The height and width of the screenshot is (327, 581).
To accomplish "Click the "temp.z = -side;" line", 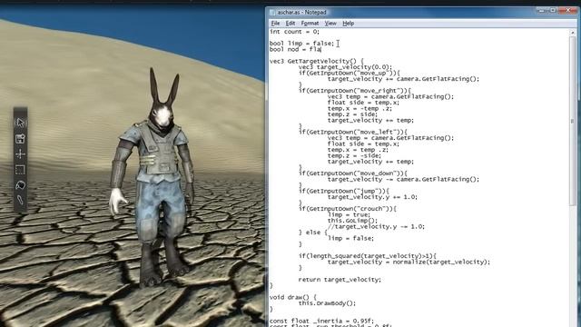I will [354, 155].
